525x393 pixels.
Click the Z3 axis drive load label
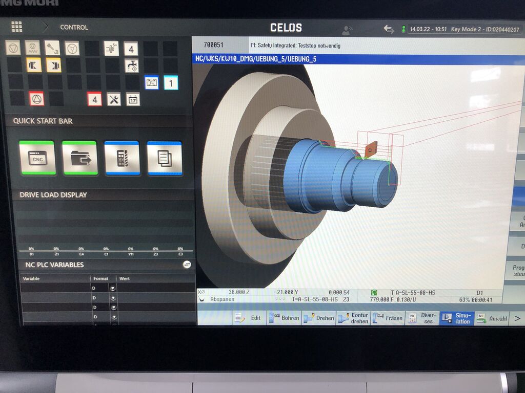coord(156,254)
